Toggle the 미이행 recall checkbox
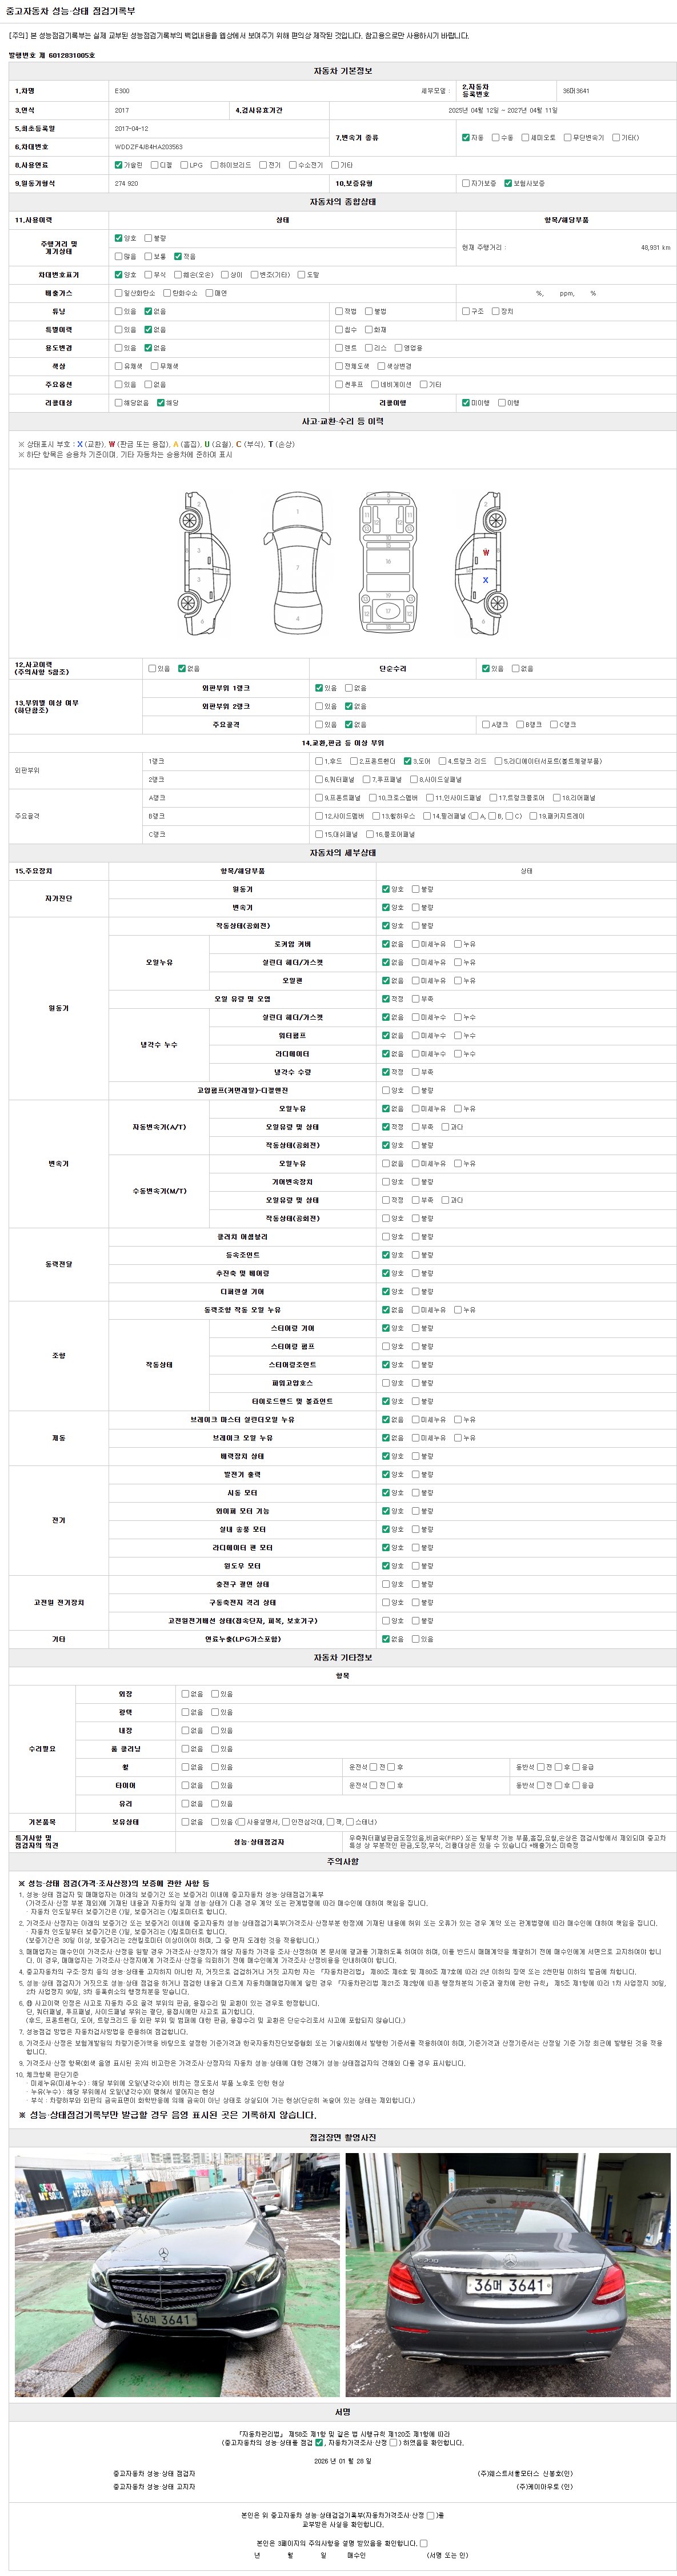677x2576 pixels. [x=465, y=403]
